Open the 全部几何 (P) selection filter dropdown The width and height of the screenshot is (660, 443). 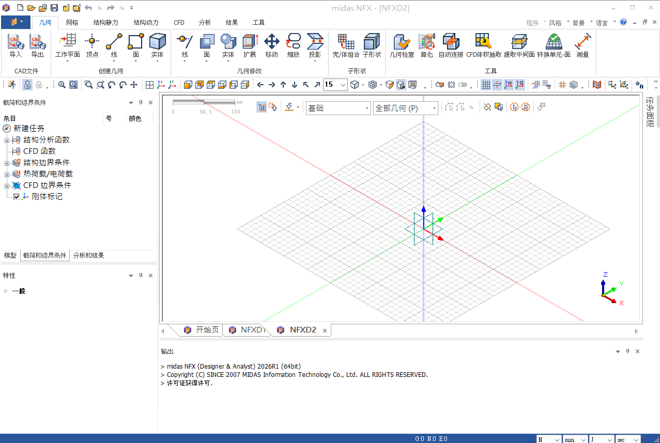434,108
